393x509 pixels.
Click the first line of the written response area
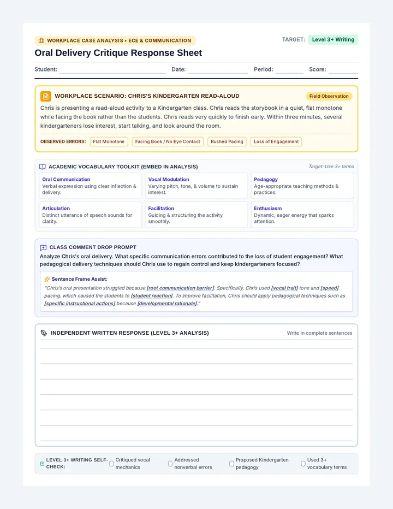(x=196, y=344)
